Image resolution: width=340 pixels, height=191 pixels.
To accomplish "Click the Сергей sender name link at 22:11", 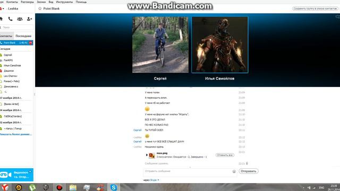I will point(137,130).
